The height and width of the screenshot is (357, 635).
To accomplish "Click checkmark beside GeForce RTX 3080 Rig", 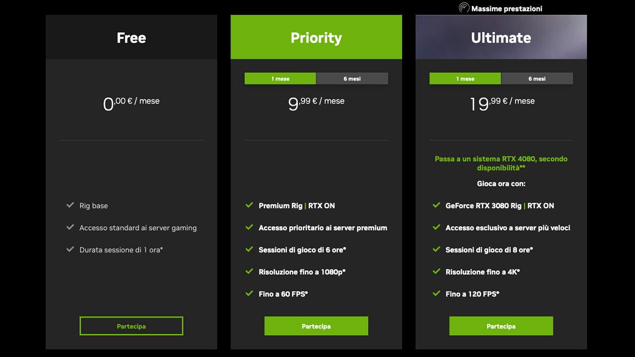I will 436,205.
